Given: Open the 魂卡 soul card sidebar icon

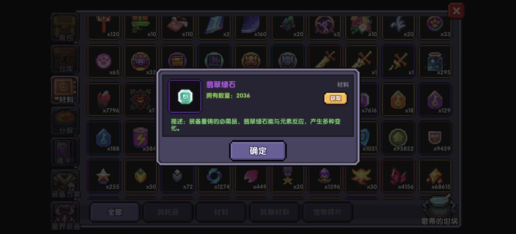Looking at the screenshot, I should click(x=65, y=152).
